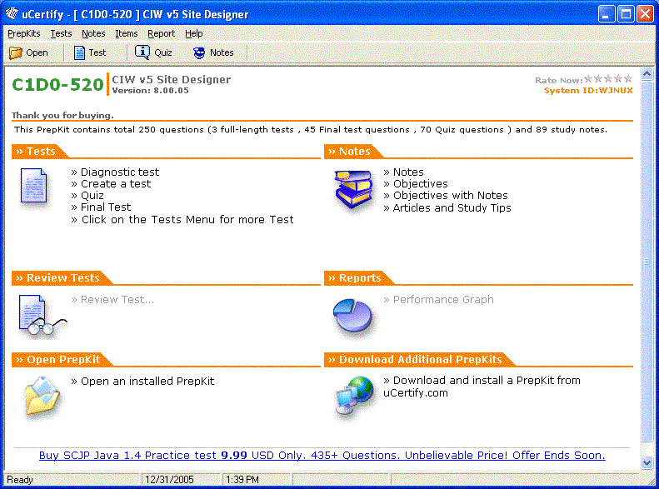Rate the PrepKit one star

pyautogui.click(x=588, y=78)
